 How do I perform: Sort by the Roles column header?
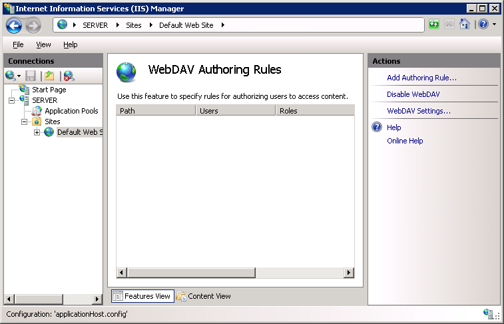316,111
